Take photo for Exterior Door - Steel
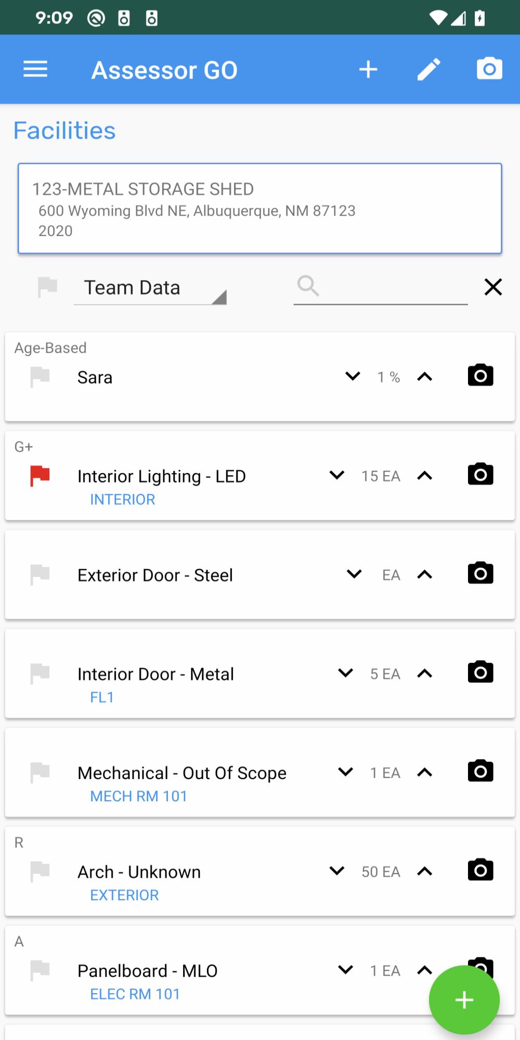The width and height of the screenshot is (520, 1040). 480,573
